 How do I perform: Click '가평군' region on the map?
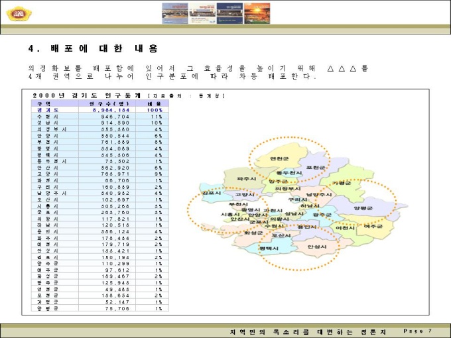342,183
